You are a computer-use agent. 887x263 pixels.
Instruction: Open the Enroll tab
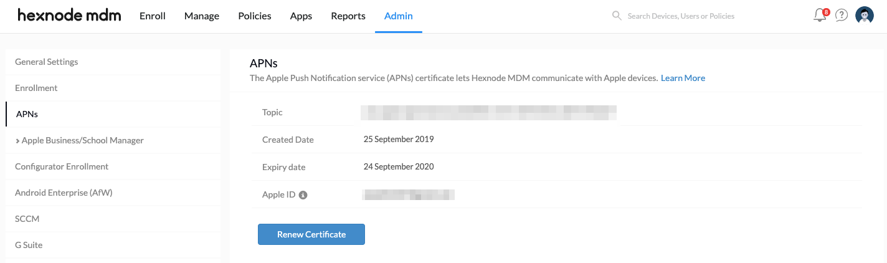153,16
